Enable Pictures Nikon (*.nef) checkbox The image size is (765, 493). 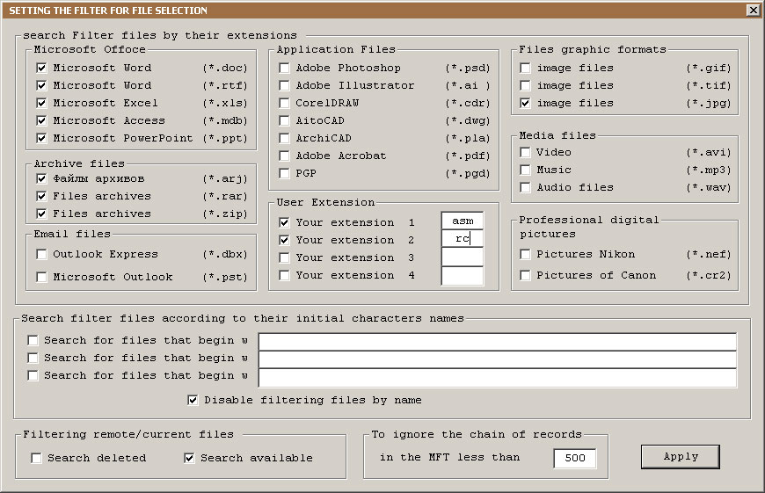[525, 254]
